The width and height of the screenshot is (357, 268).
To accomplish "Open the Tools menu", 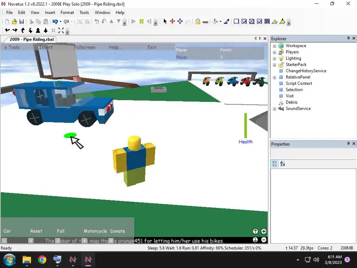I will [x=84, y=13].
